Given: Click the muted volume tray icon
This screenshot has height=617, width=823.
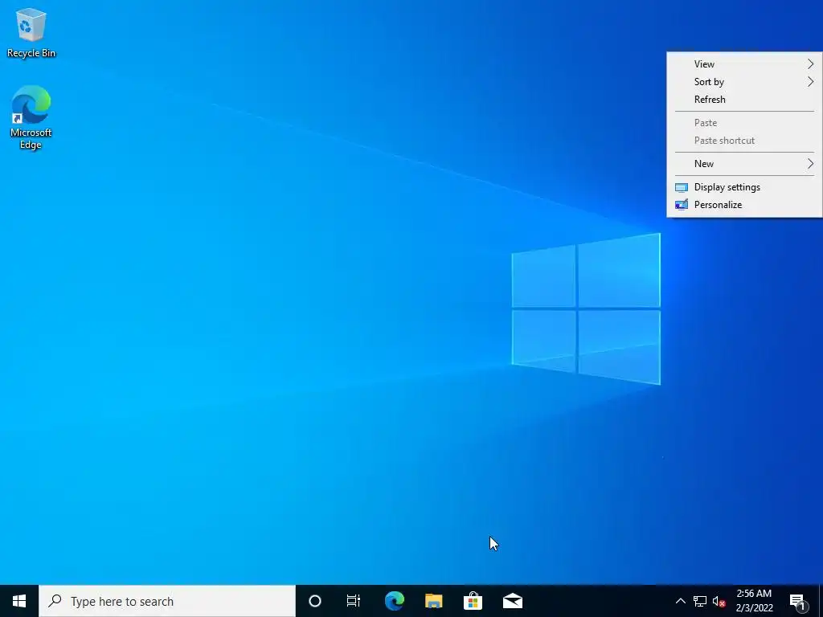Looking at the screenshot, I should [x=719, y=601].
